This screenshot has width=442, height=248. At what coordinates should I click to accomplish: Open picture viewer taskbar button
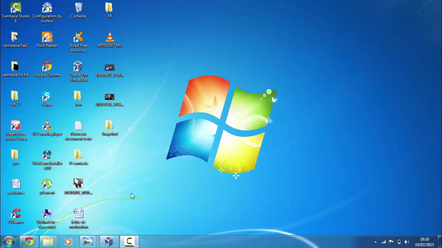[x=88, y=242]
